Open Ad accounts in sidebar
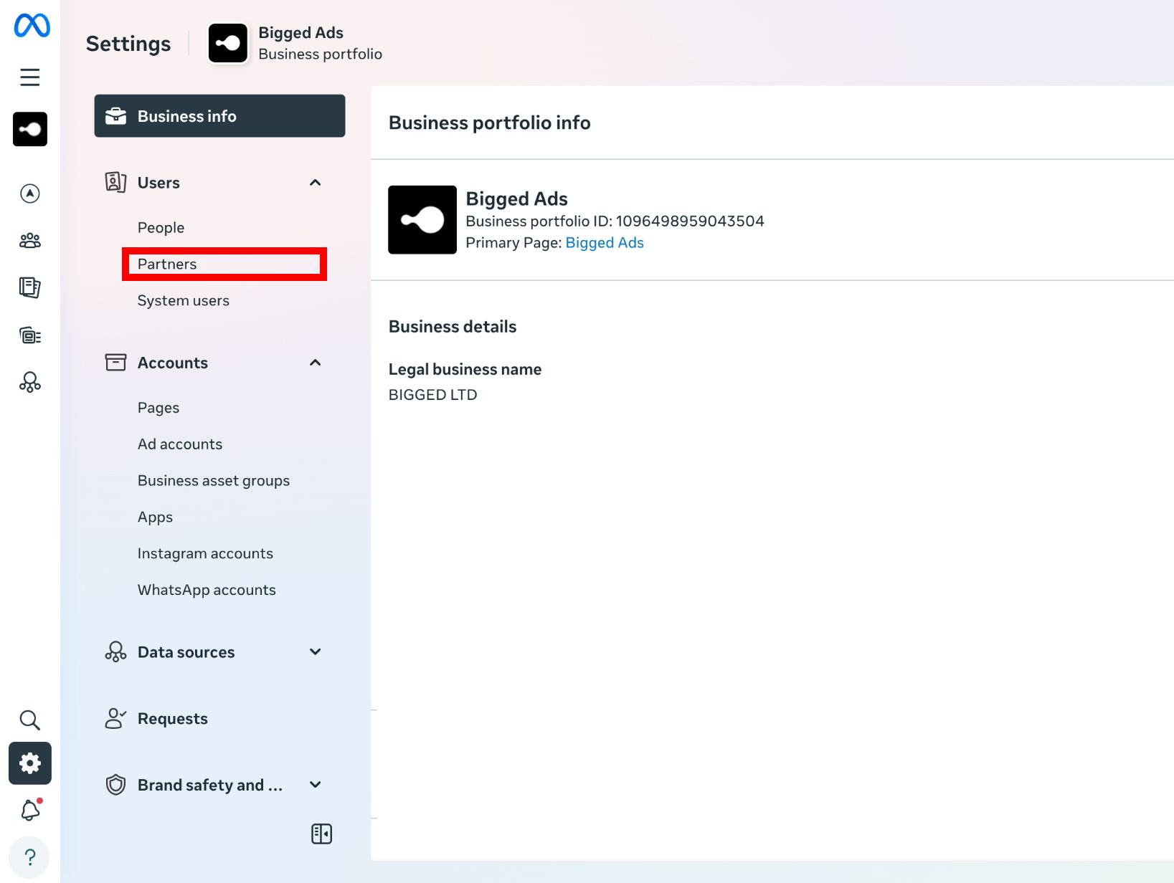The width and height of the screenshot is (1174, 883). coord(180,444)
